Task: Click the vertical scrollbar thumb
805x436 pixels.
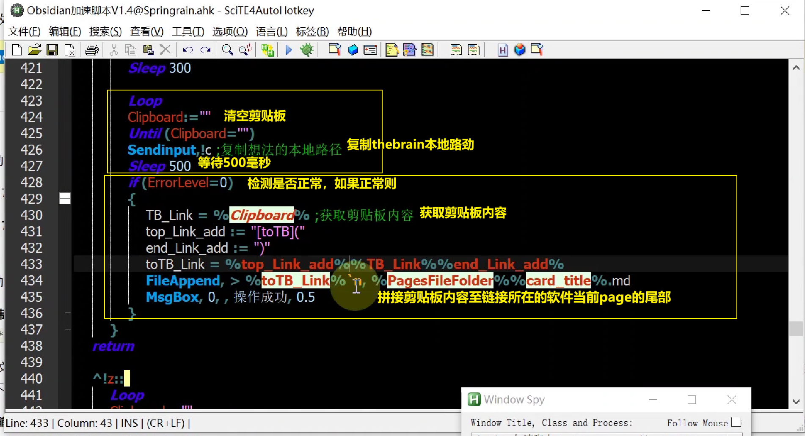Action: tap(796, 329)
